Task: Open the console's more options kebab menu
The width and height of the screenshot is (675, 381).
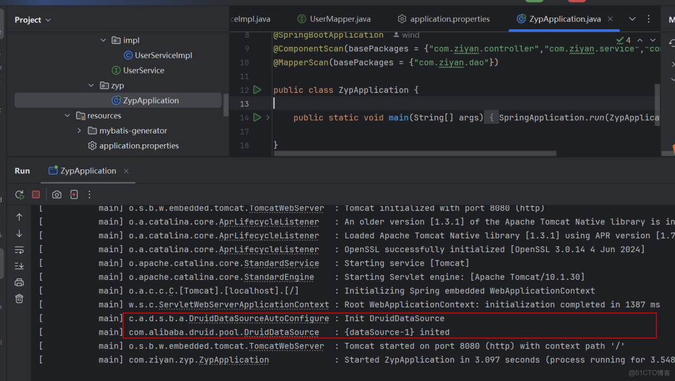Action: click(x=89, y=194)
